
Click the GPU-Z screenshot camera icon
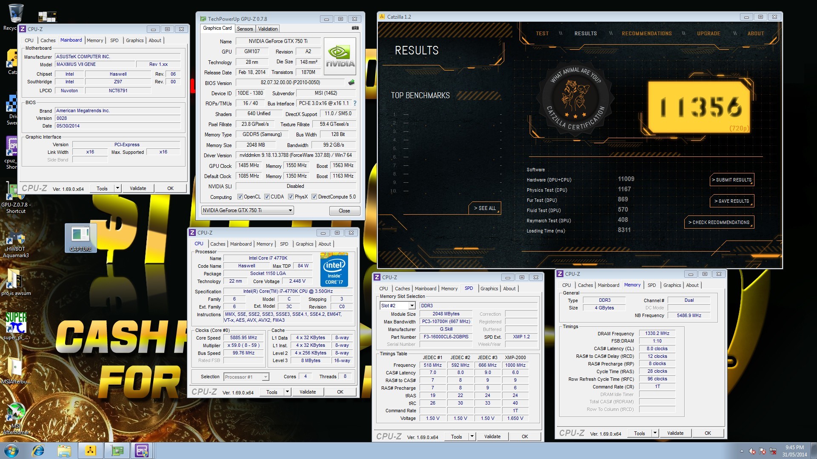(x=355, y=28)
